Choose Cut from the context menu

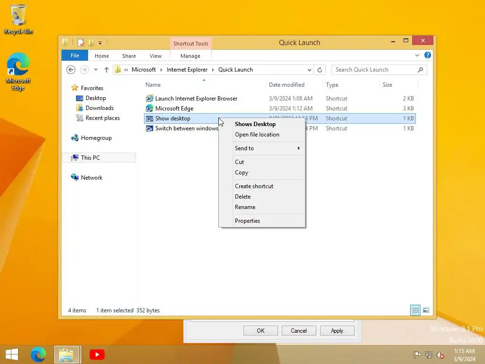261,162
